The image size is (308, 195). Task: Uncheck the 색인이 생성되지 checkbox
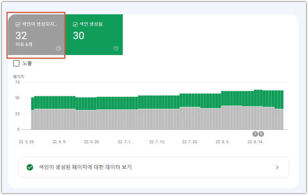click(18, 24)
